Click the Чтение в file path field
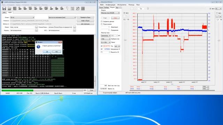223x125 pixels. click(43, 21)
